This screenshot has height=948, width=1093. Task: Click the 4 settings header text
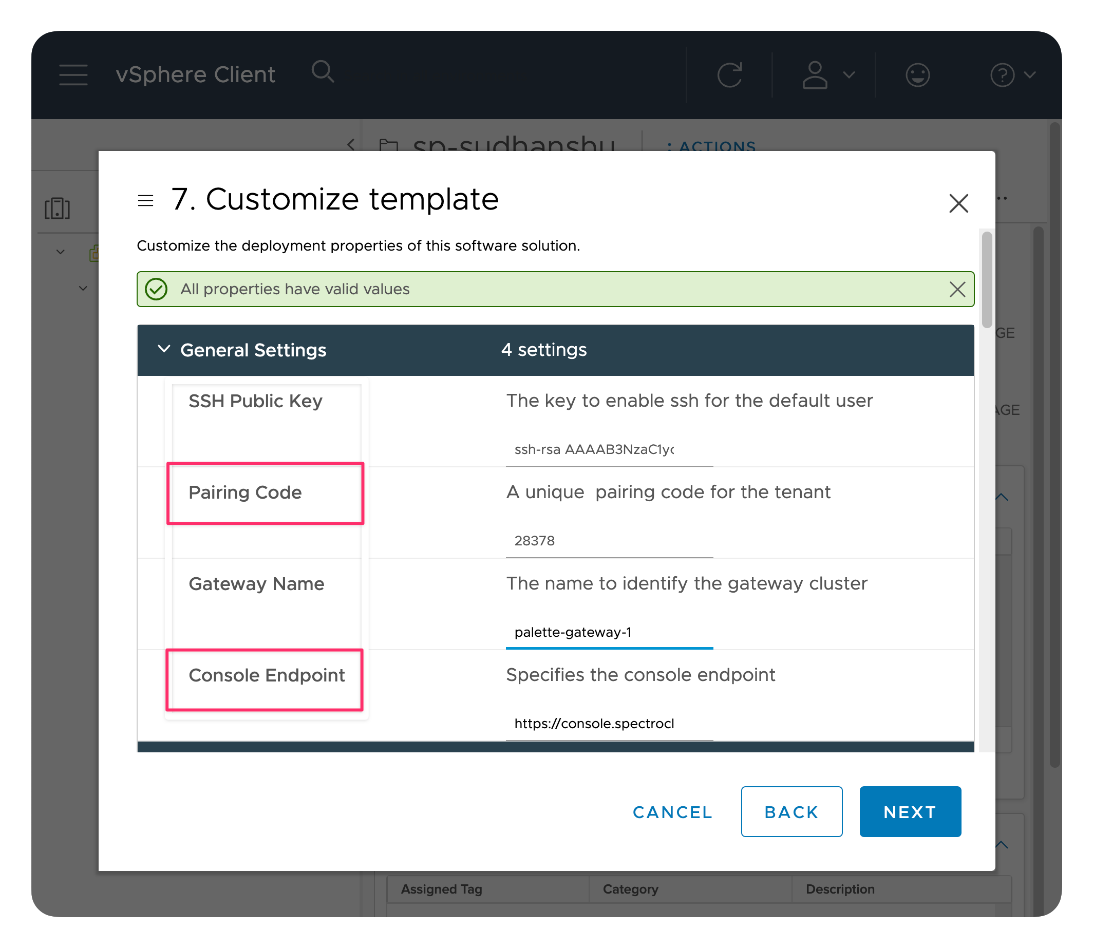(x=544, y=350)
